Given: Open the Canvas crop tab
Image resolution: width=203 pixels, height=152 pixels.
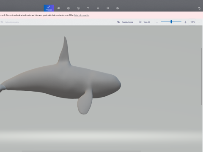Looking at the screenshot, I should pos(108,8).
